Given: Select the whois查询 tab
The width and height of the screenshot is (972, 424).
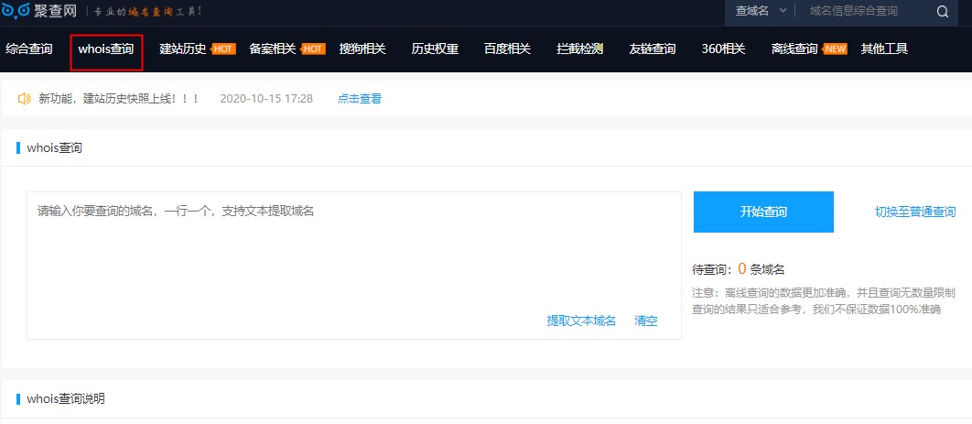Looking at the screenshot, I should (106, 49).
